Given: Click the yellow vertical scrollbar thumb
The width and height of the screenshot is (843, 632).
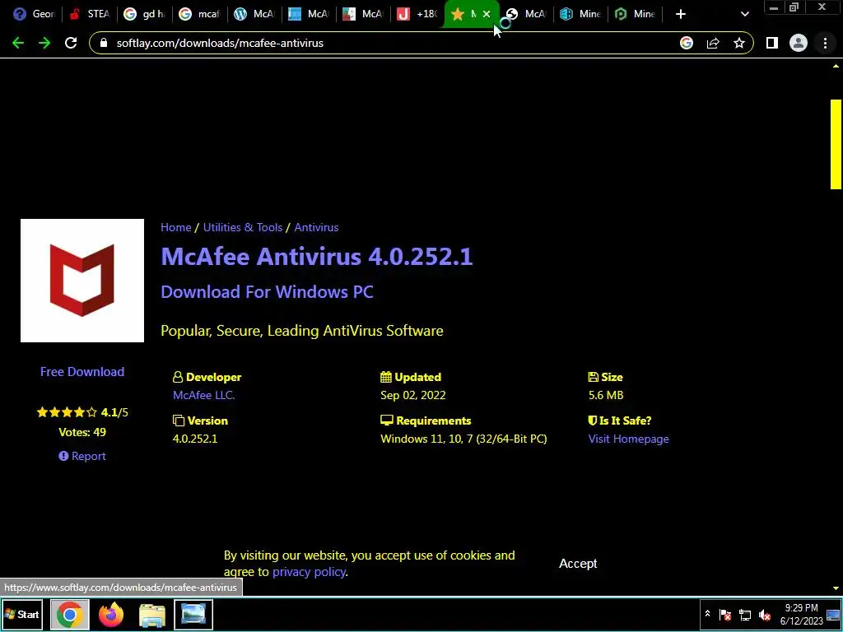Looking at the screenshot, I should (836, 144).
